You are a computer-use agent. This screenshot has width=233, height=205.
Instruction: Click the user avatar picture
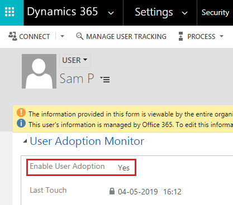[39, 71]
